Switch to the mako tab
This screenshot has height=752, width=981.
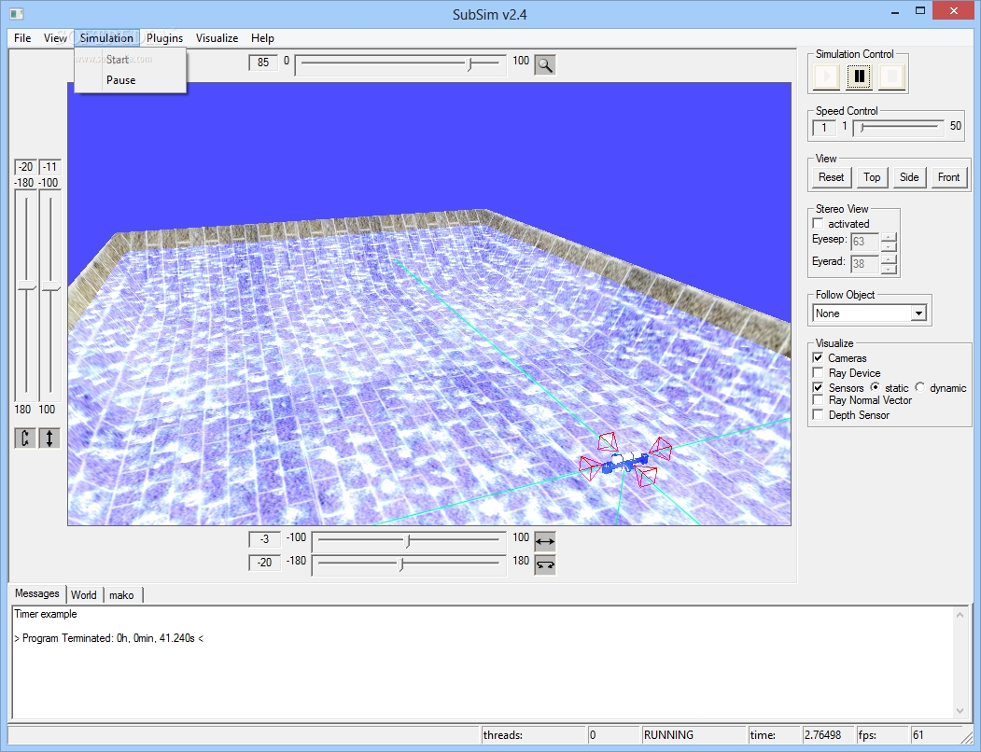pos(122,595)
